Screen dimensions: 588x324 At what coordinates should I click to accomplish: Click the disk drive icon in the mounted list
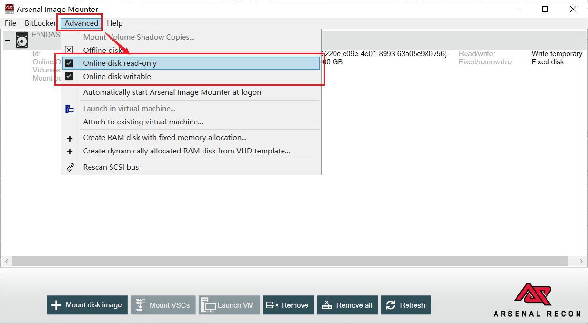click(x=21, y=40)
